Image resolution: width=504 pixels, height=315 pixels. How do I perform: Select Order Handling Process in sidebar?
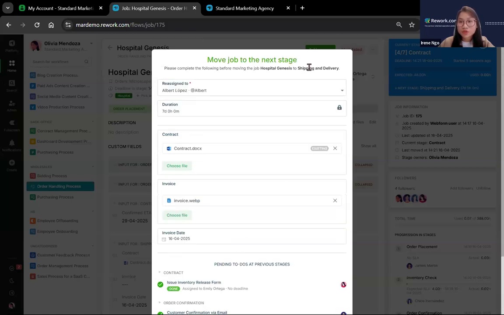[x=60, y=186]
